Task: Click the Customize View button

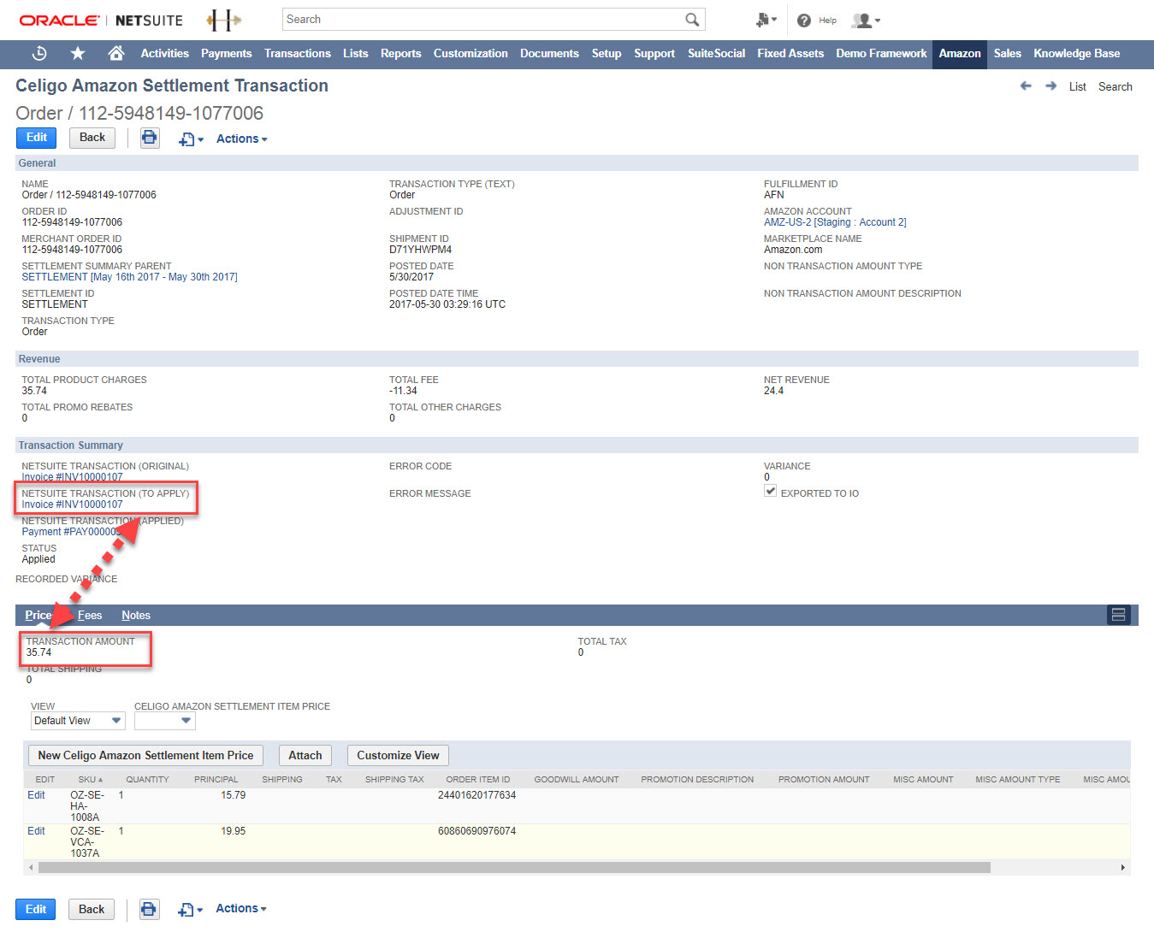Action: [398, 755]
